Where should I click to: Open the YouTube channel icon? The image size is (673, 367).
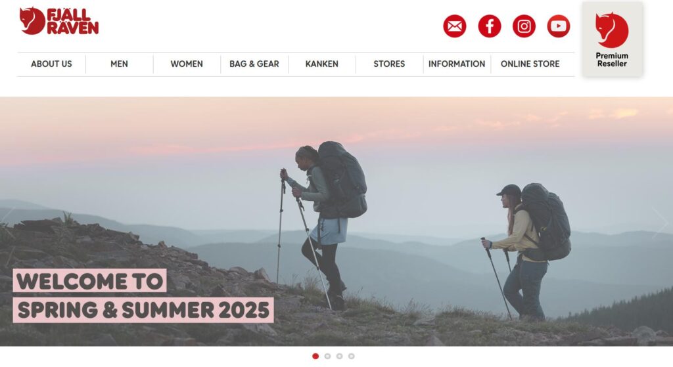coord(559,26)
